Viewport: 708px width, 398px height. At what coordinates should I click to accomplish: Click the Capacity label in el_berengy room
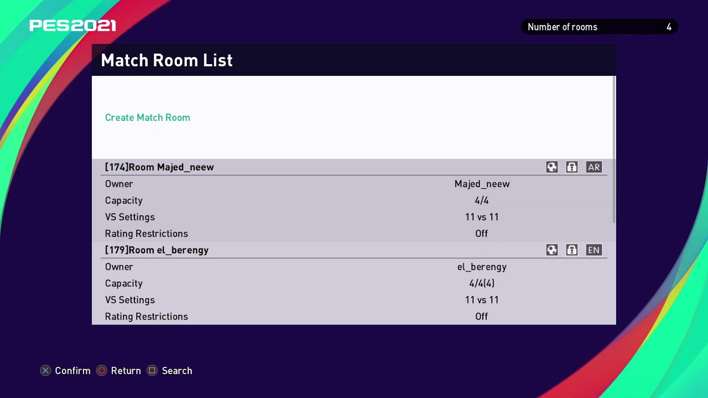pos(124,284)
